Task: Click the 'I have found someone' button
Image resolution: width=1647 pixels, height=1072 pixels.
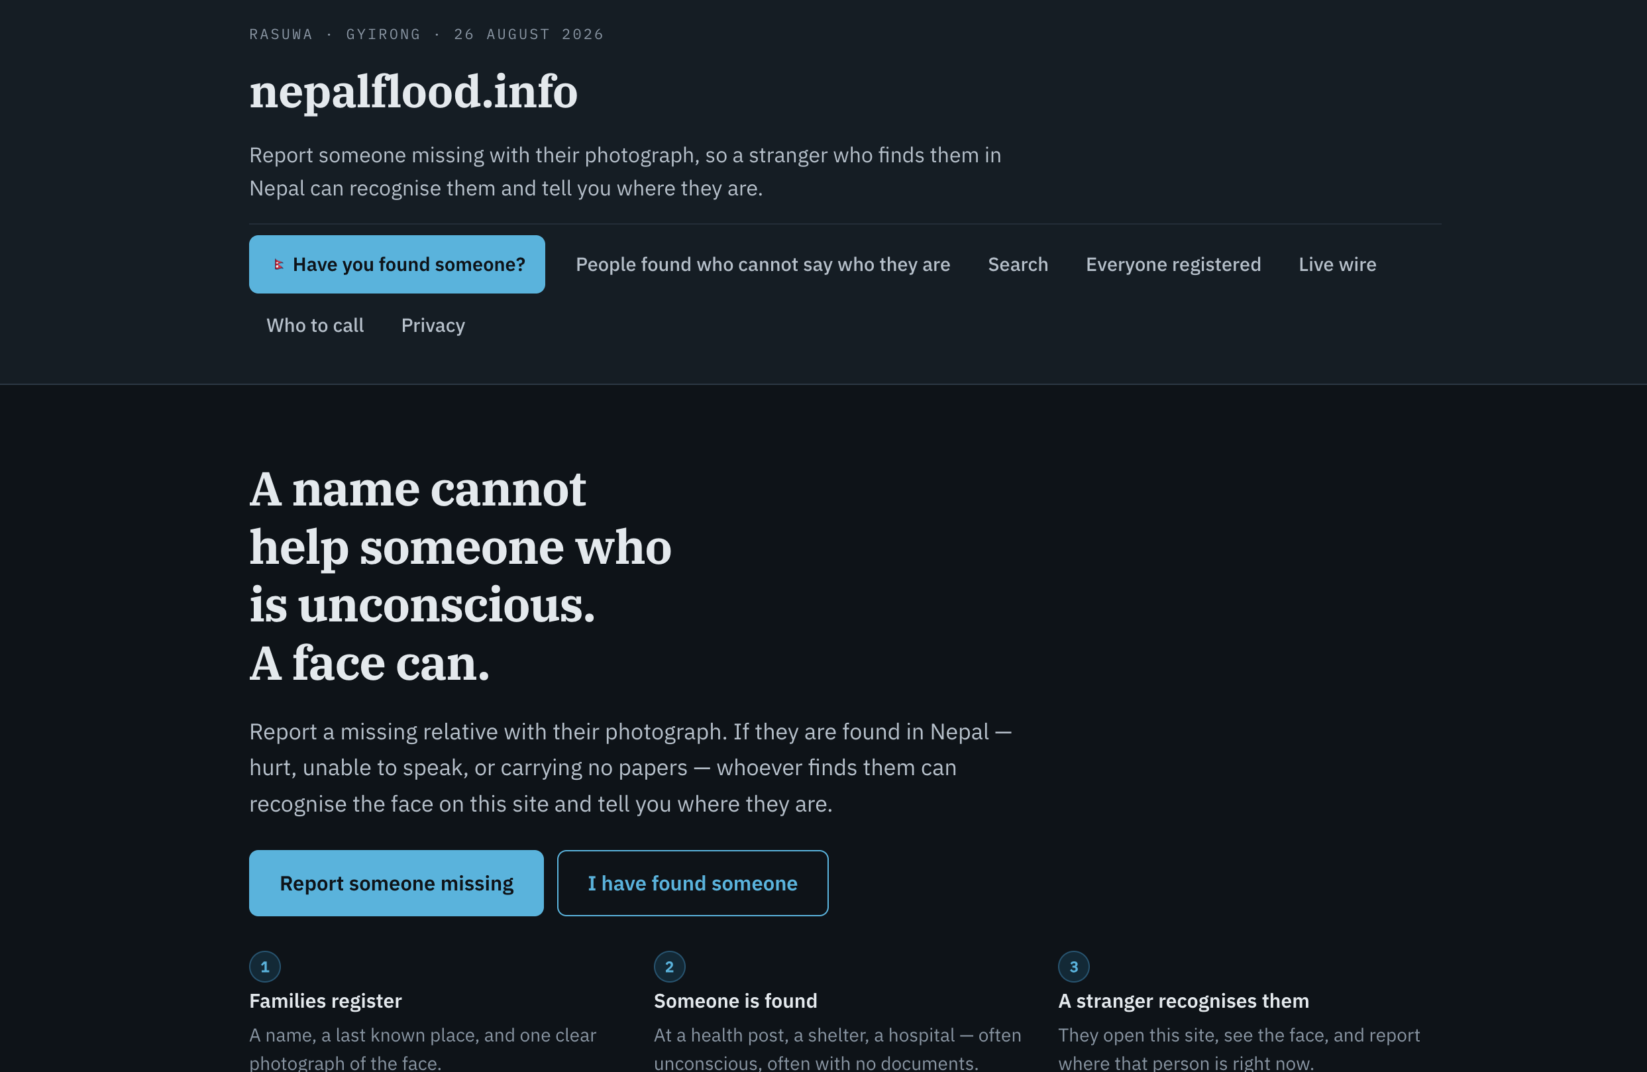Action: (x=693, y=883)
